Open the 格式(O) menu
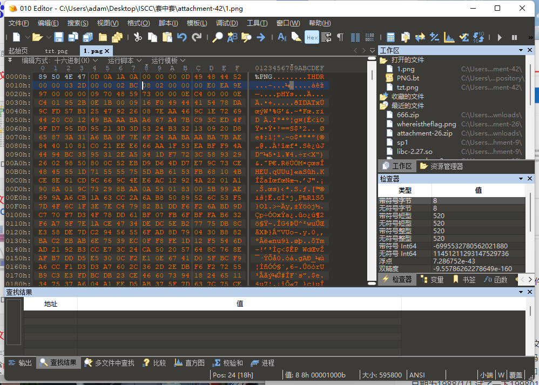The image size is (539, 385). (139, 23)
